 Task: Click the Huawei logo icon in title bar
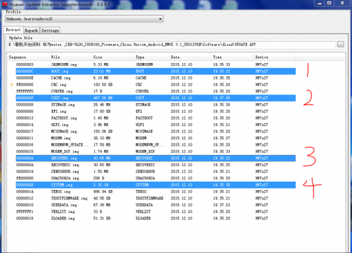4,4
